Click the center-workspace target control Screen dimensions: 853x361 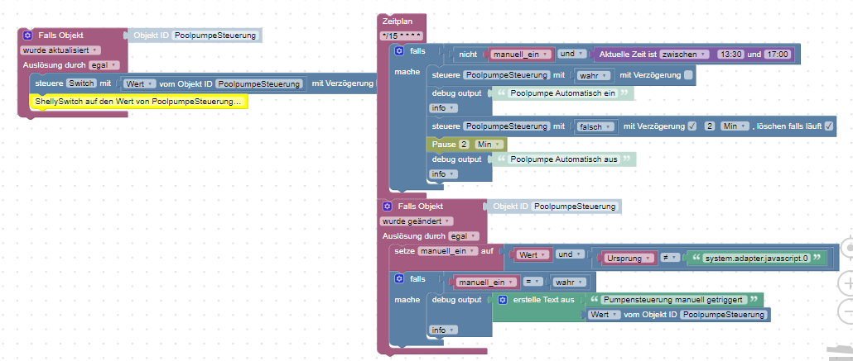[x=847, y=249]
